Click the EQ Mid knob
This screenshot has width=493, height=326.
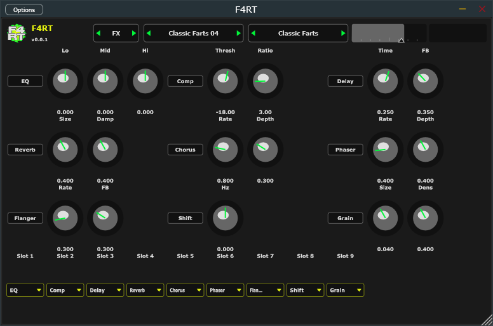tap(105, 81)
